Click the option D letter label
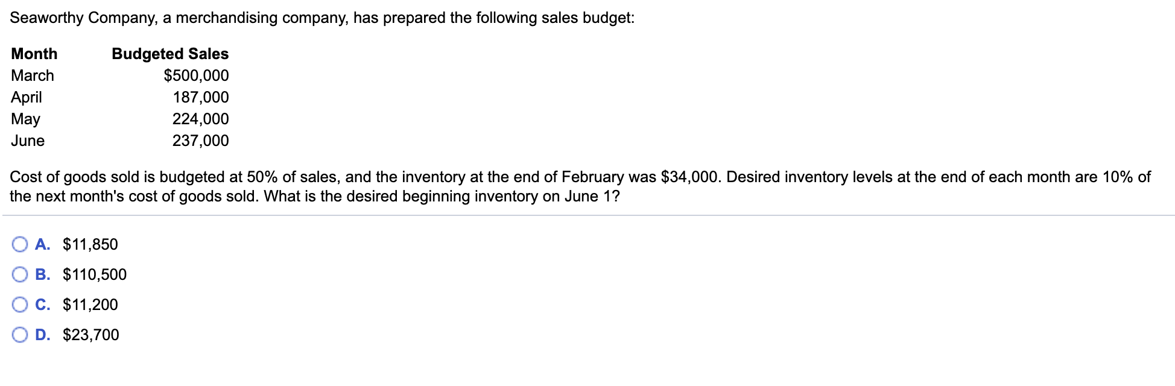The width and height of the screenshot is (1175, 386). point(43,335)
